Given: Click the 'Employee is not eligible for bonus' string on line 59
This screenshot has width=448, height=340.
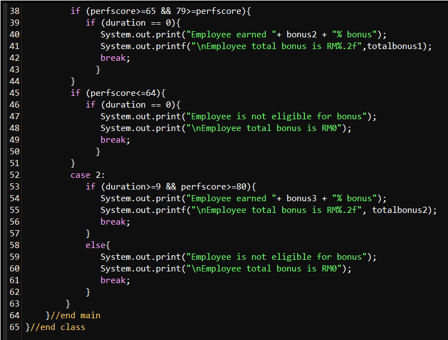Looking at the screenshot, I should [277, 257].
